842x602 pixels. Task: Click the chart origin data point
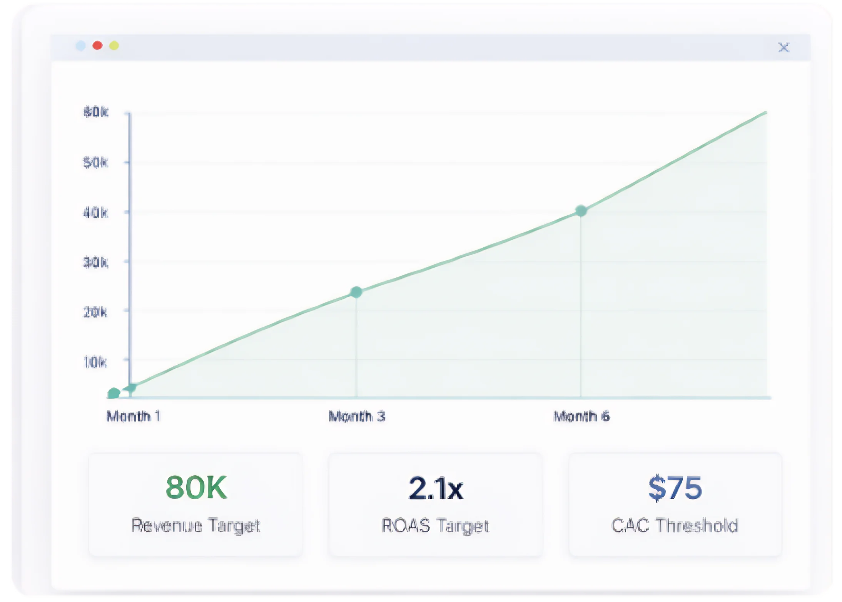point(114,393)
